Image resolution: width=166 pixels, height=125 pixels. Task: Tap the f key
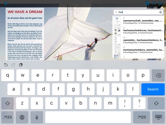(58, 89)
